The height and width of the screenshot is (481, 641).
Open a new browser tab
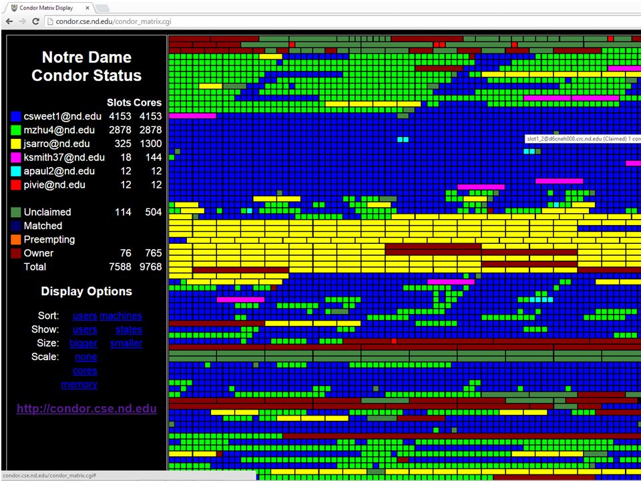tap(103, 8)
